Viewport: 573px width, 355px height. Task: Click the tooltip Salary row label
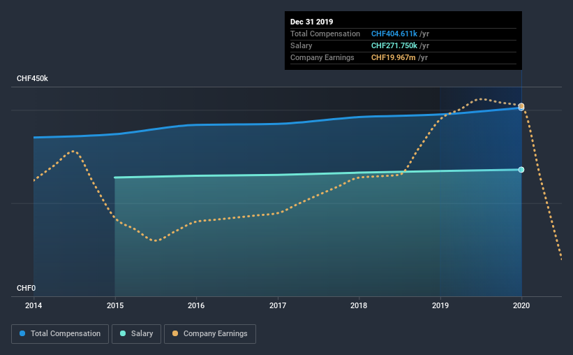tap(301, 45)
